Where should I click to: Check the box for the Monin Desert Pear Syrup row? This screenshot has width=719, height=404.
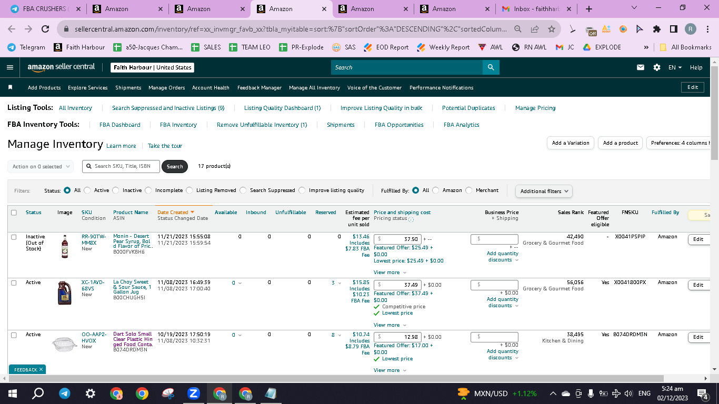click(x=14, y=237)
